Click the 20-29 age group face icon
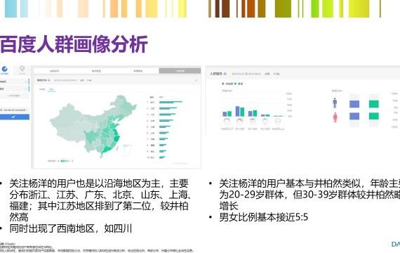This screenshot has width=400, height=253. click(239, 121)
